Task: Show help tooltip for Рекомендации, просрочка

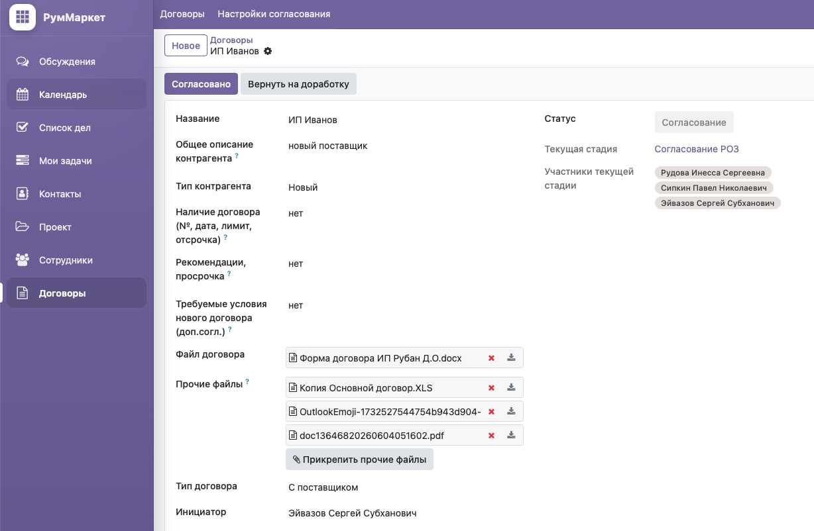Action: [229, 273]
